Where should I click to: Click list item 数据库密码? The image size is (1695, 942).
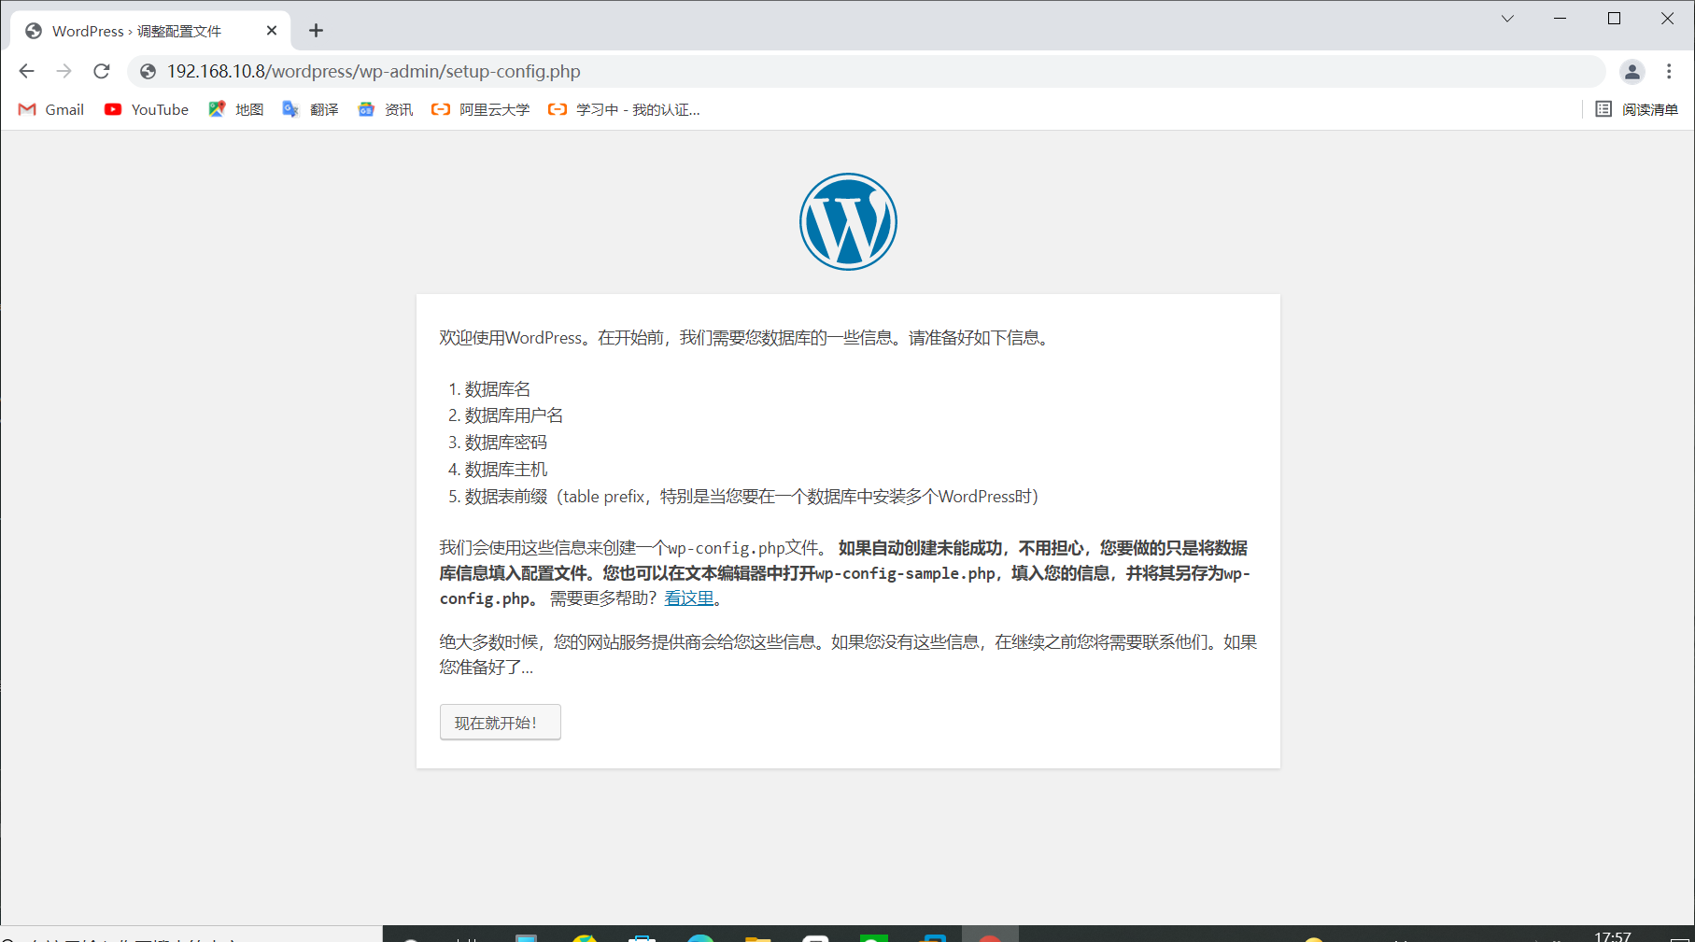506,443
